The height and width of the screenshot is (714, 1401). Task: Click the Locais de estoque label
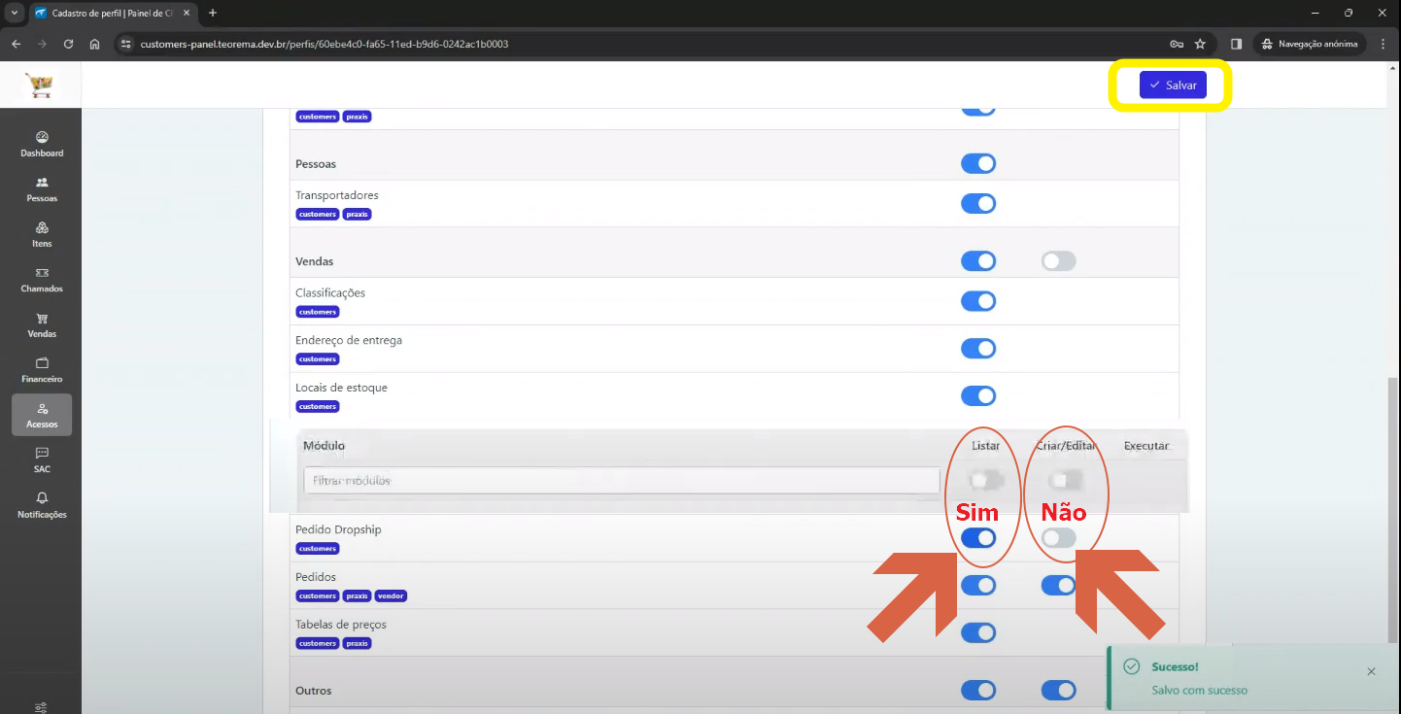point(341,388)
